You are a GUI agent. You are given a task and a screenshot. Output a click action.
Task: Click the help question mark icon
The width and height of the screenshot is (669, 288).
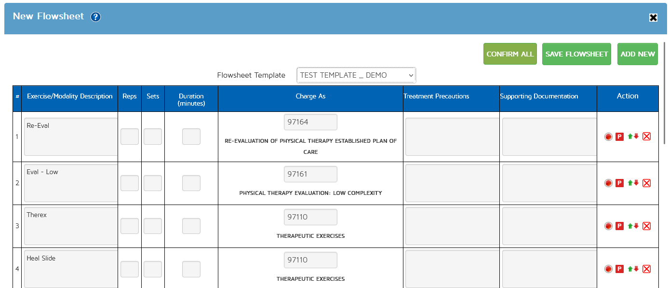click(96, 17)
